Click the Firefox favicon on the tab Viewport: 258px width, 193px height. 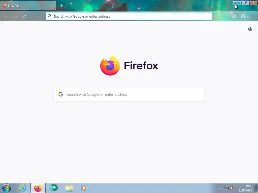[x=5, y=6]
